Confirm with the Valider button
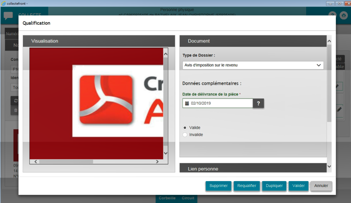 298,186
